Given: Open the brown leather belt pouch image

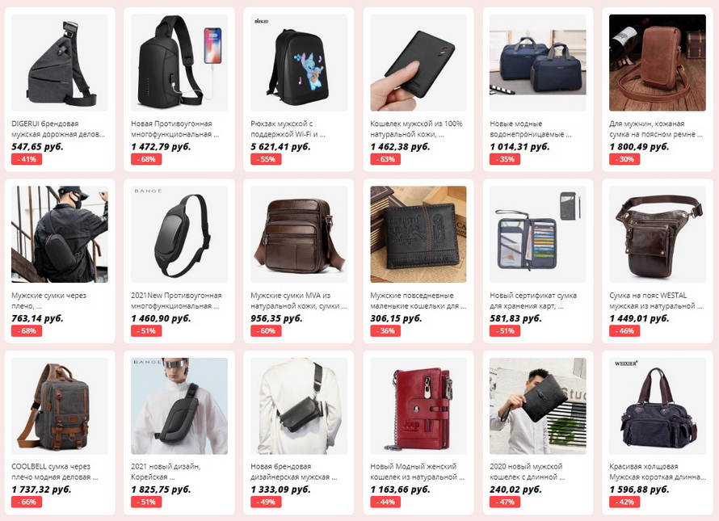Looking at the screenshot, I should tap(658, 62).
